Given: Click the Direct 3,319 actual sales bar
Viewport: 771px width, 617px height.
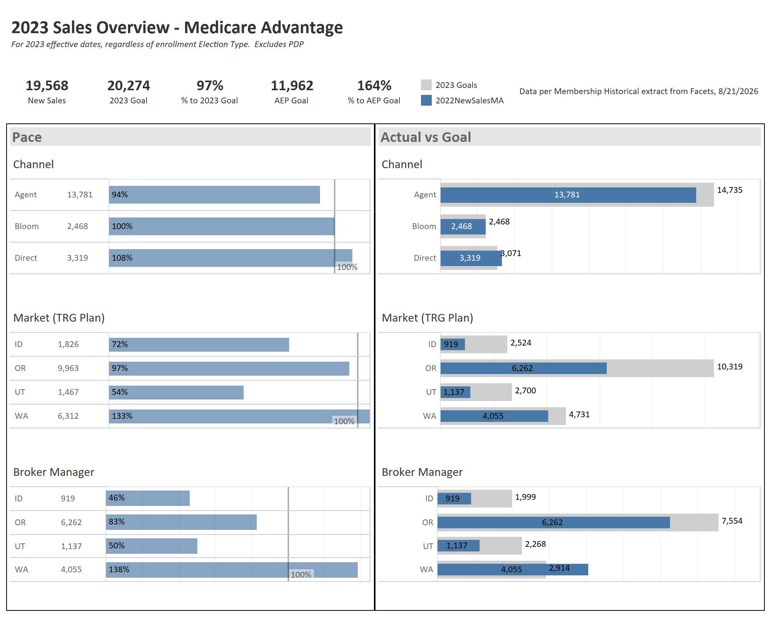Looking at the screenshot, I should tap(471, 258).
